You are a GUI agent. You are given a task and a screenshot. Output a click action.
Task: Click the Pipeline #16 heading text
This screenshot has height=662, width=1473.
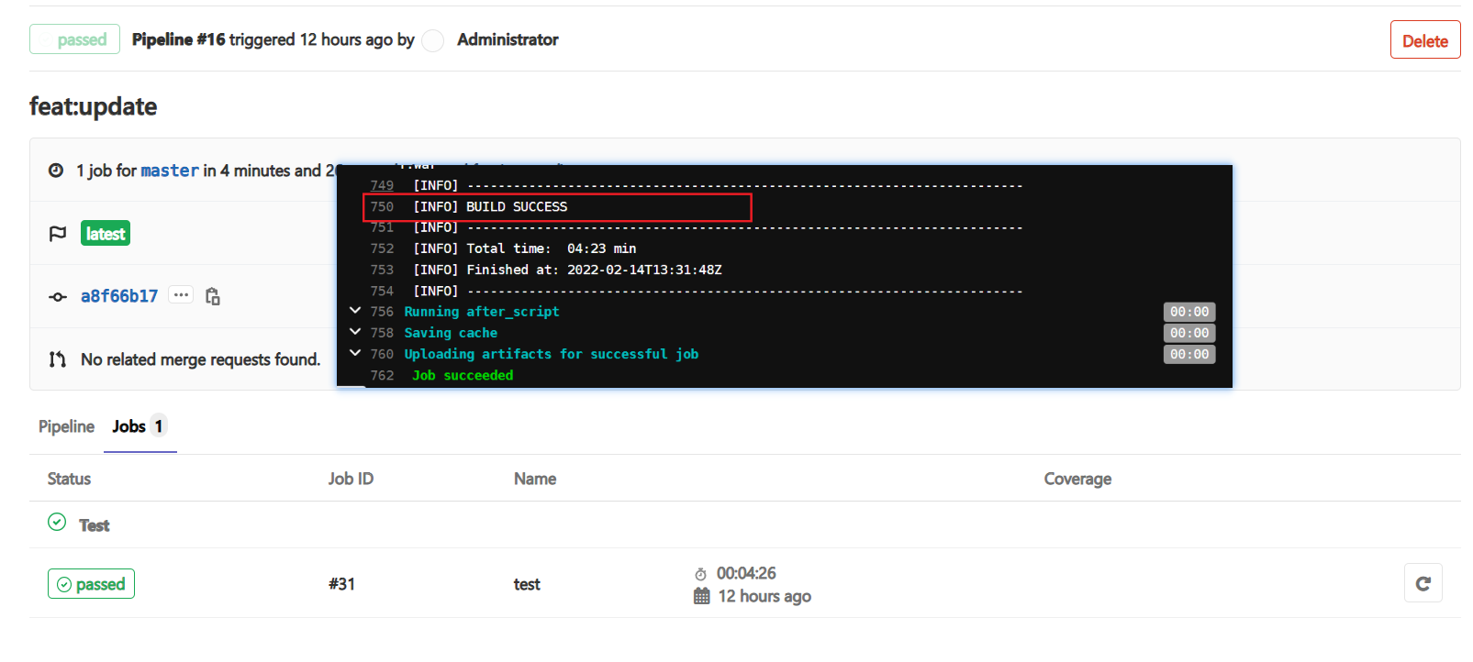(x=178, y=39)
